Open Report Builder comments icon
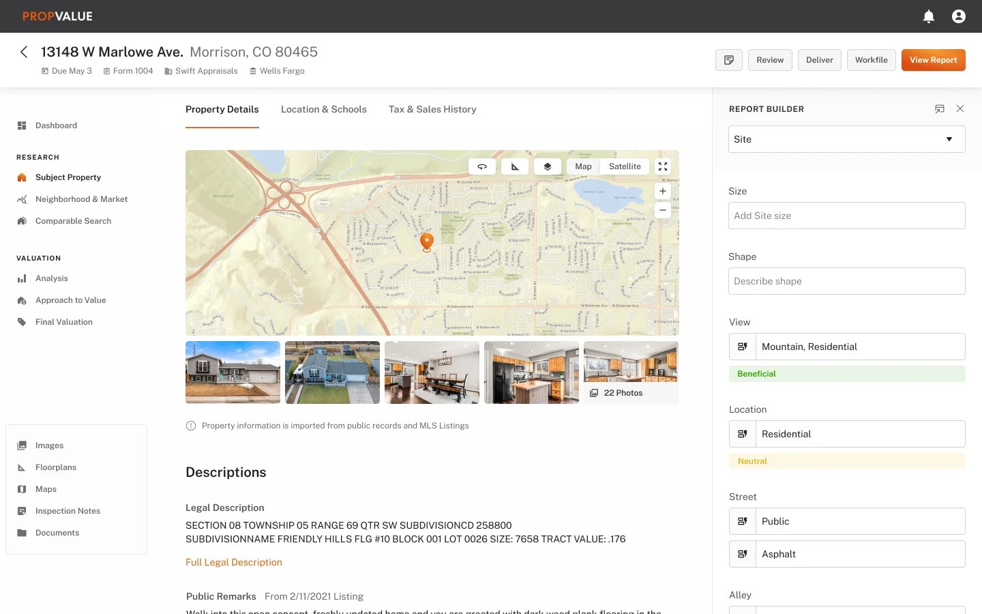982x614 pixels. pos(940,109)
